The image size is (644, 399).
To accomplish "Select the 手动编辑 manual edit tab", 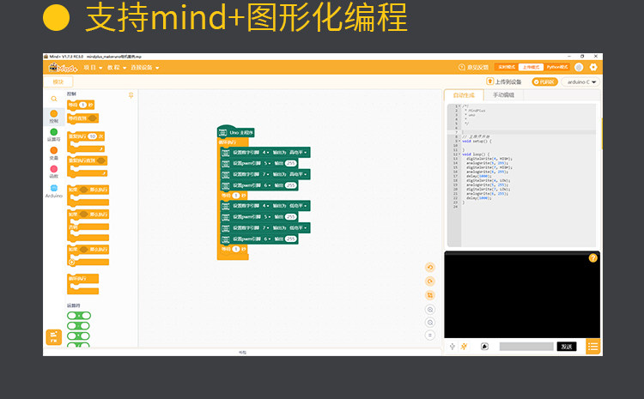I will (503, 95).
